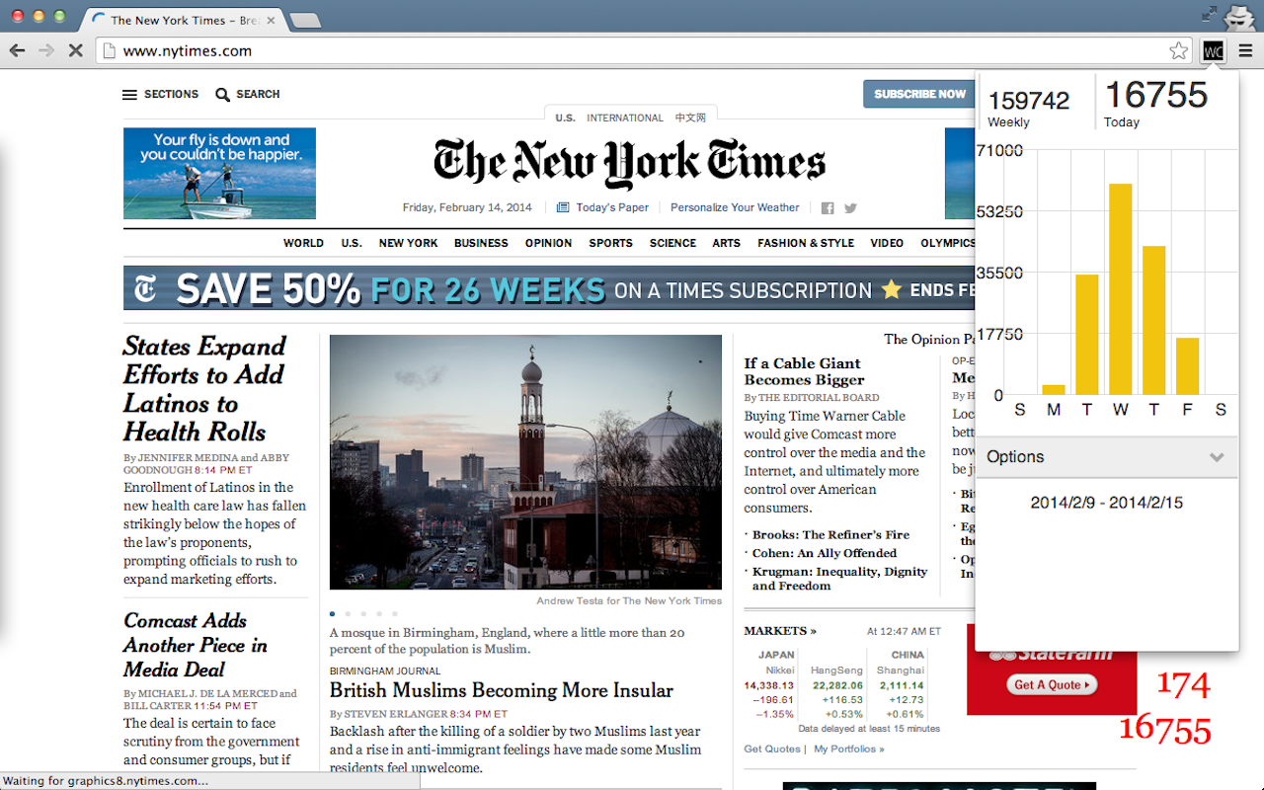
Task: Open Krugman: Inequality, Dignity and Freedom
Action: coord(839,579)
